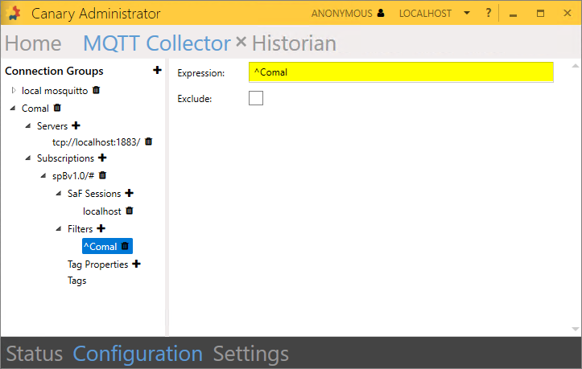Click the Expression input field
Viewport: 582px width, 369px height.
point(401,72)
